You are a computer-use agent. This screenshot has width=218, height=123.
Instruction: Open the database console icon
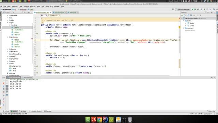pyautogui.click(x=201, y=15)
